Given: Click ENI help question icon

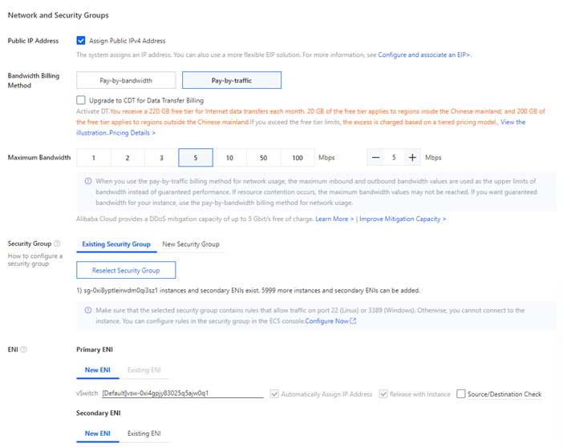Looking at the screenshot, I should (24, 349).
